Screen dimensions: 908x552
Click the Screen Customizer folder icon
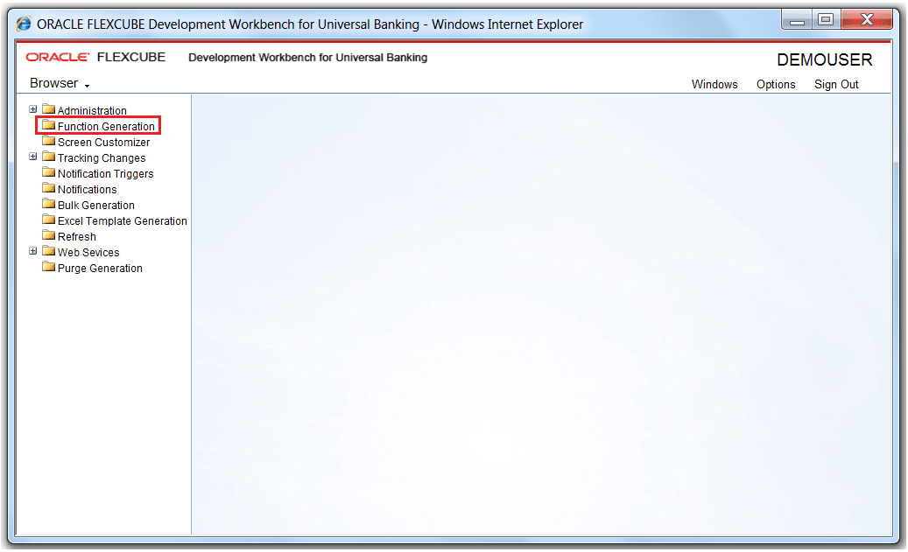[49, 141]
